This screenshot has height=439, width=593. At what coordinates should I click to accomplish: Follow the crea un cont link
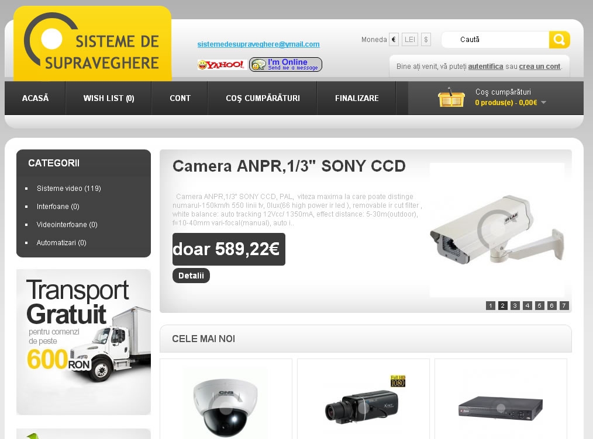540,67
